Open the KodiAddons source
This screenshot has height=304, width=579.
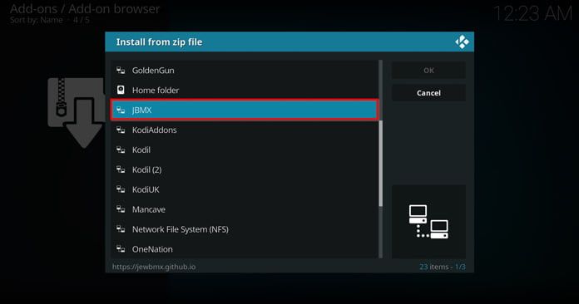[244, 130]
